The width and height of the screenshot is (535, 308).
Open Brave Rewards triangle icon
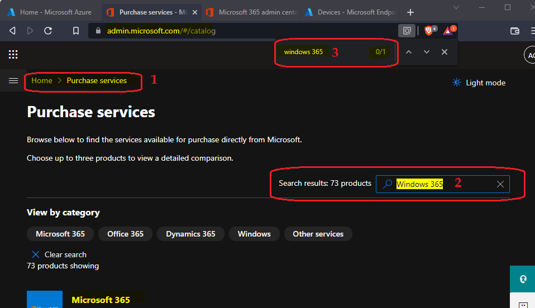point(448,31)
